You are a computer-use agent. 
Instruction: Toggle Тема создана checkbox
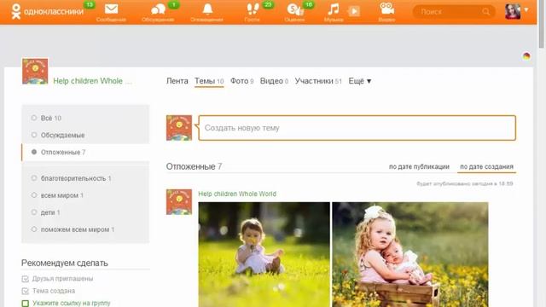[x=25, y=291]
